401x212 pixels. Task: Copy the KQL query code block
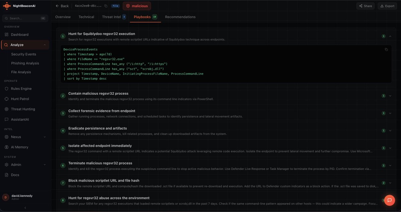386,50
